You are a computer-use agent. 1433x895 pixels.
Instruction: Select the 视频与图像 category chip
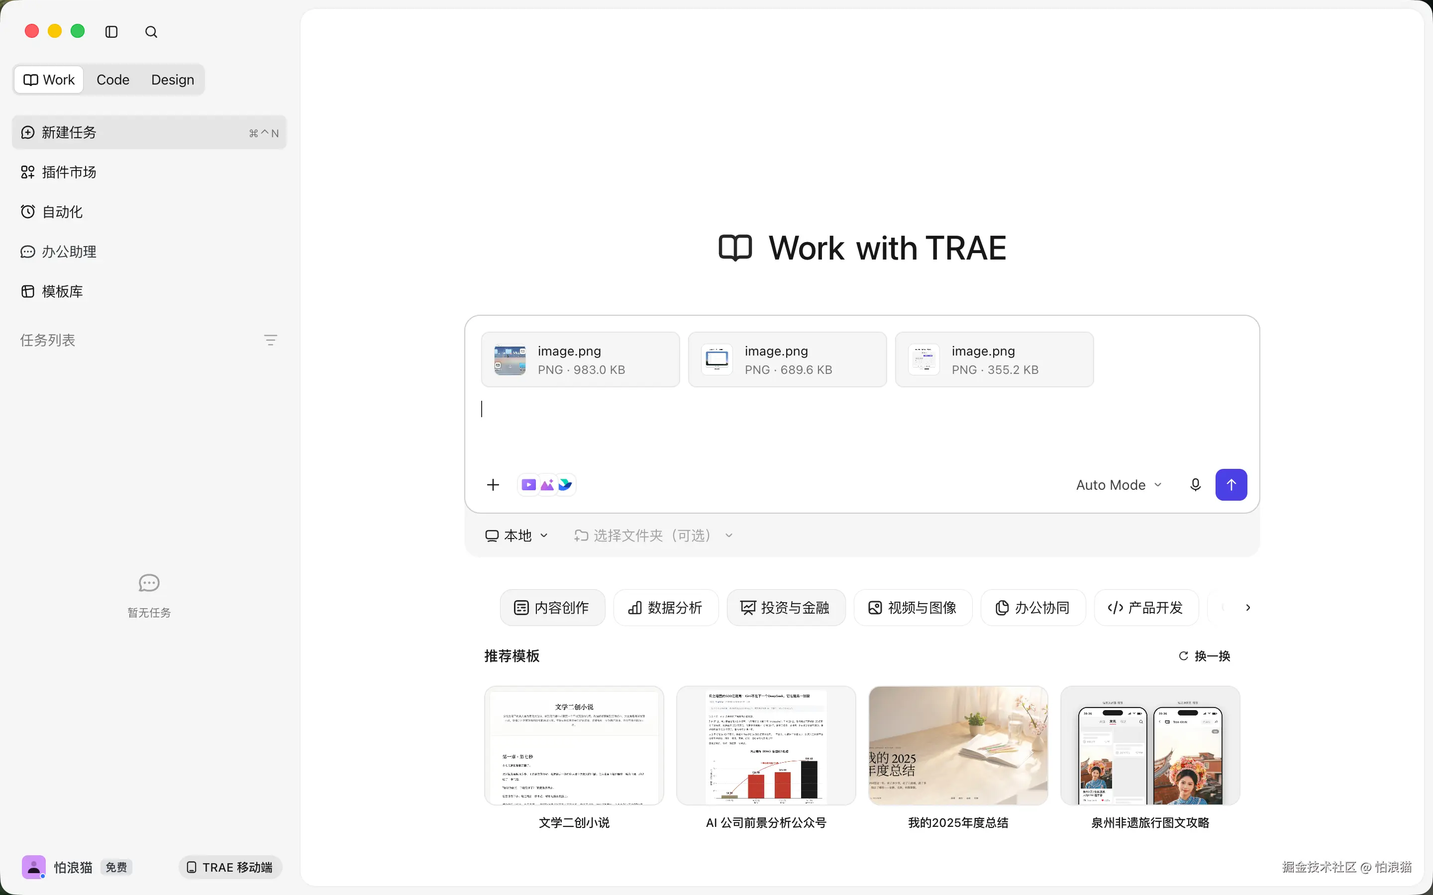[x=913, y=608]
